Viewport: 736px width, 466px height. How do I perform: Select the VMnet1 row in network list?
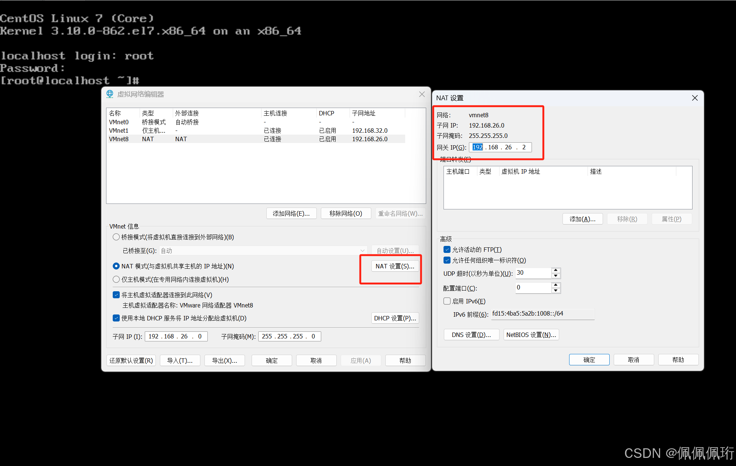(x=119, y=131)
